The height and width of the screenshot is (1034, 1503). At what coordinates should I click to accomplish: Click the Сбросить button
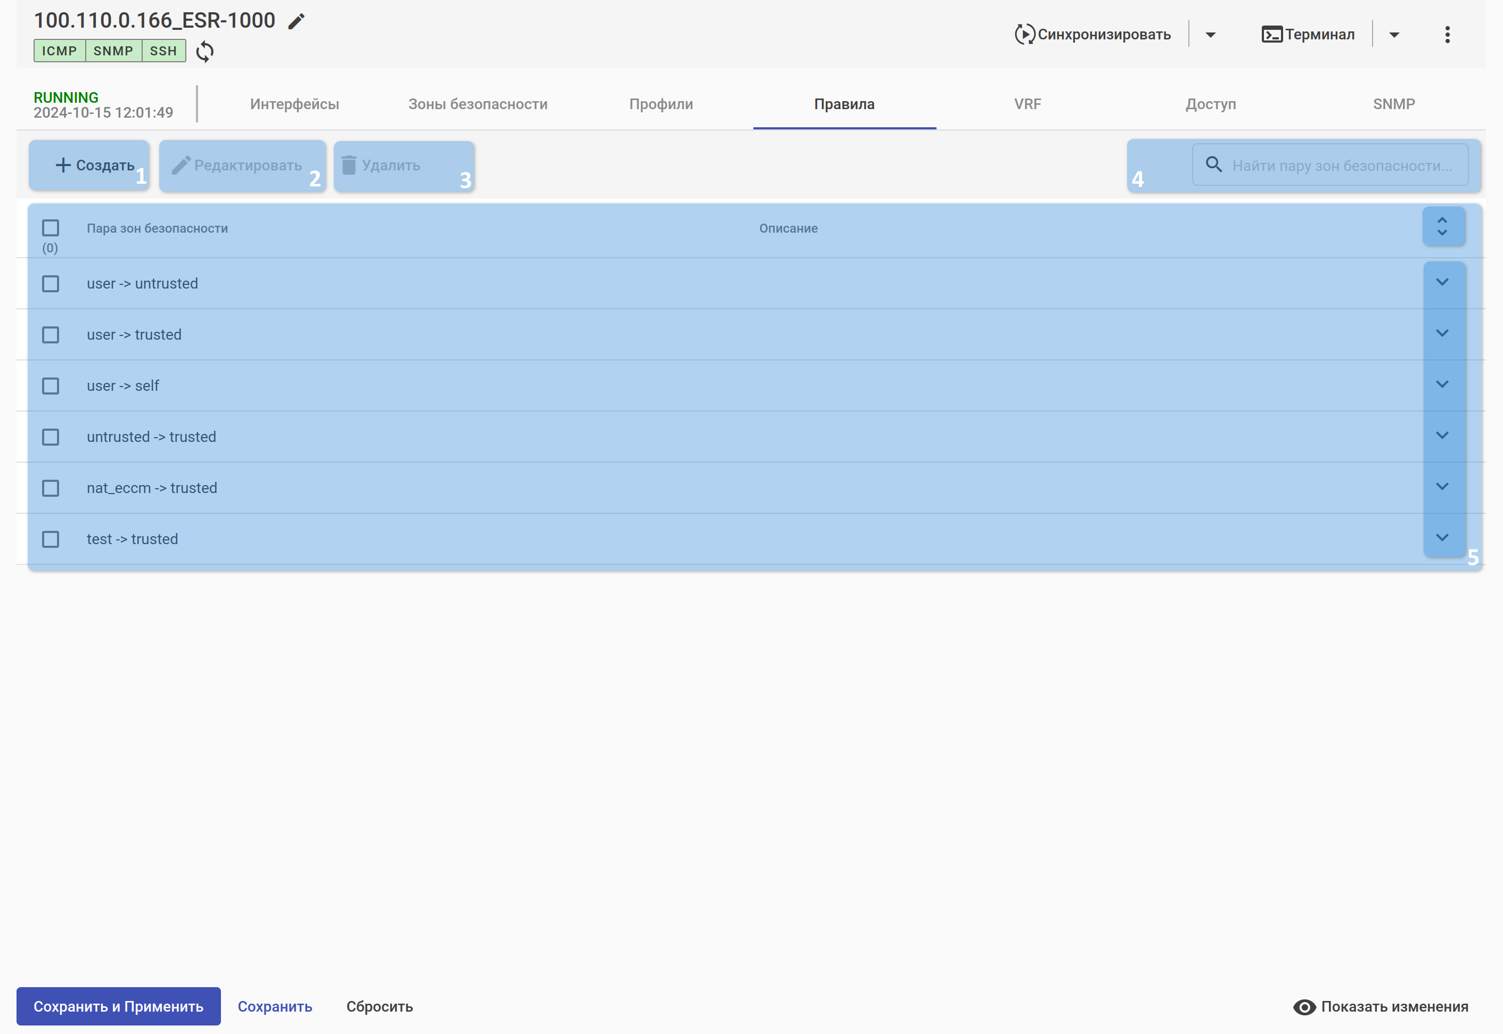coord(379,1006)
